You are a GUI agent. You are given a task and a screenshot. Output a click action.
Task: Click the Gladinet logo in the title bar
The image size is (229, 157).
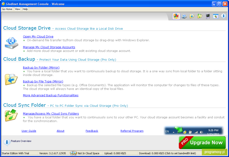3,4
